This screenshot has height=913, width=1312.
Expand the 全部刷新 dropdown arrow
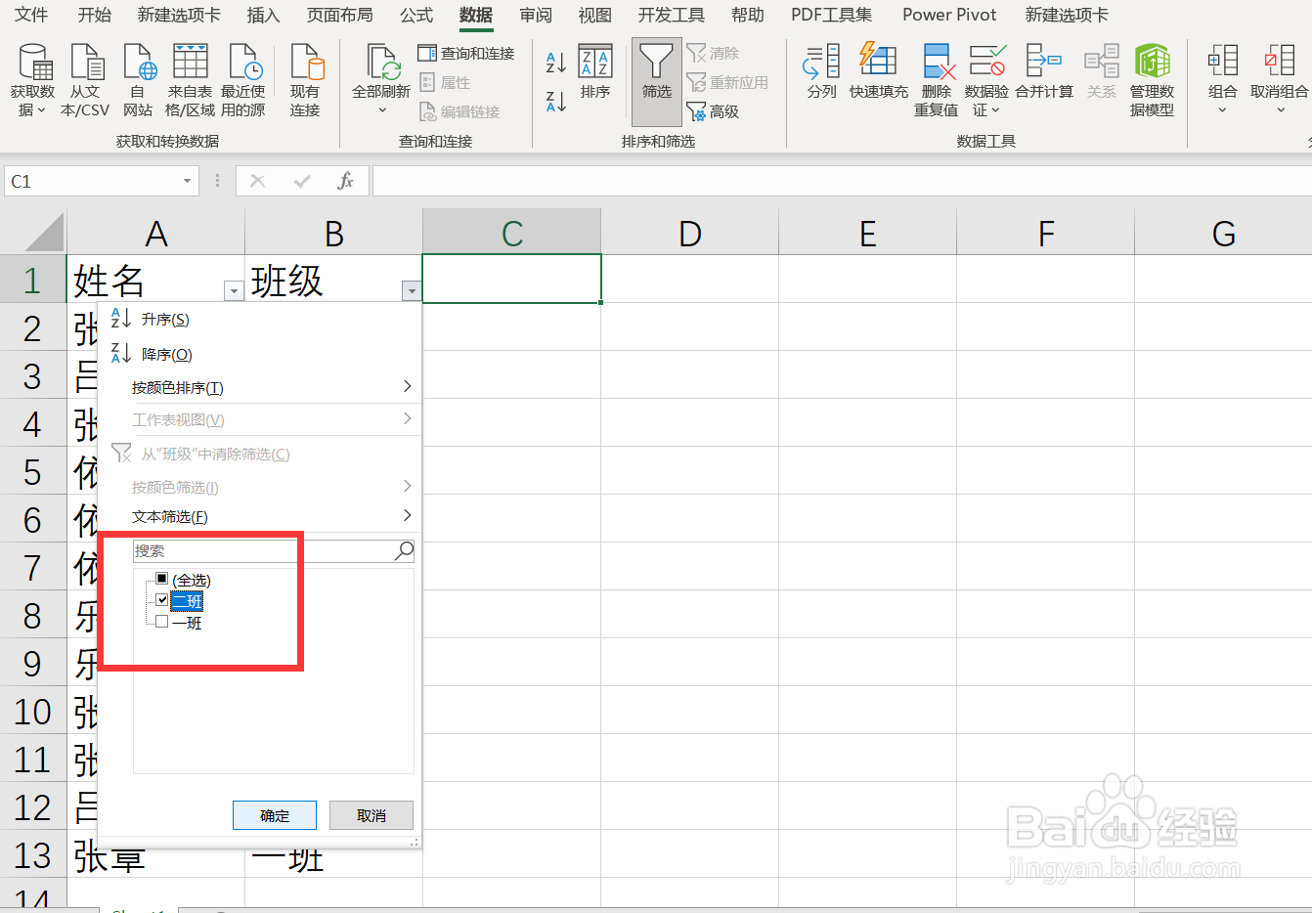pyautogui.click(x=381, y=110)
